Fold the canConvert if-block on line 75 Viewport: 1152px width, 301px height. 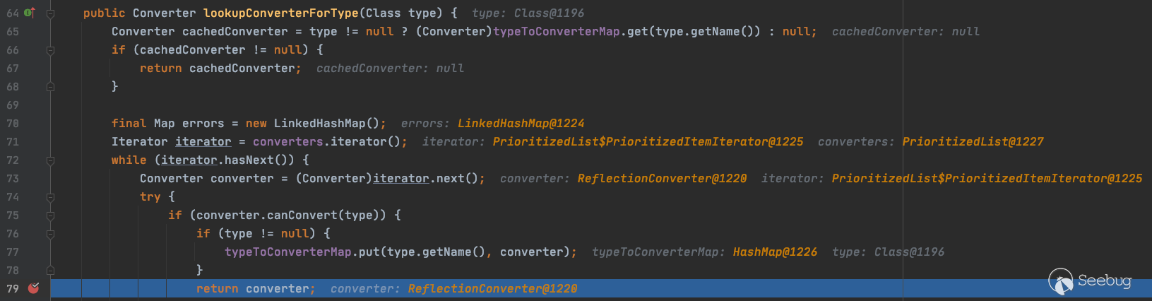point(50,216)
